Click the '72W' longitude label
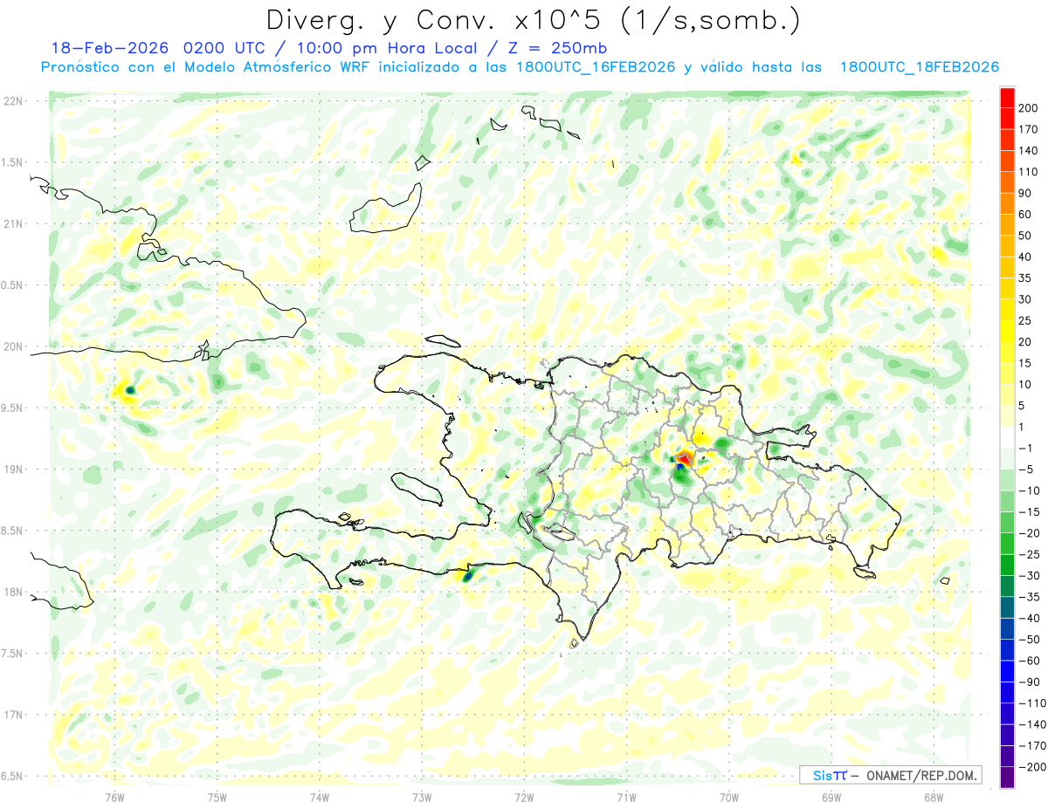Image resolution: width=1048 pixels, height=809 pixels. click(x=524, y=797)
